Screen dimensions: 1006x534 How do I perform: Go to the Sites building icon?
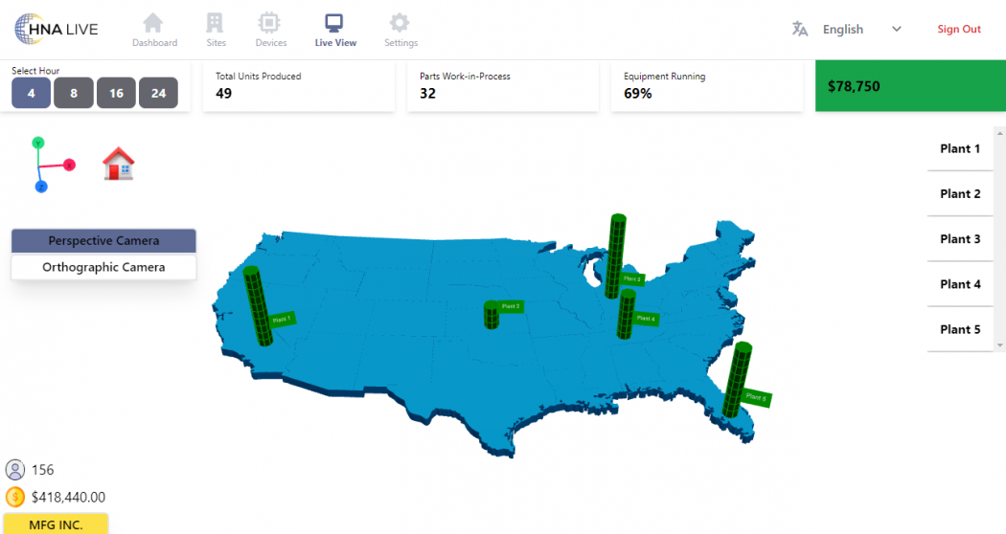(x=216, y=23)
